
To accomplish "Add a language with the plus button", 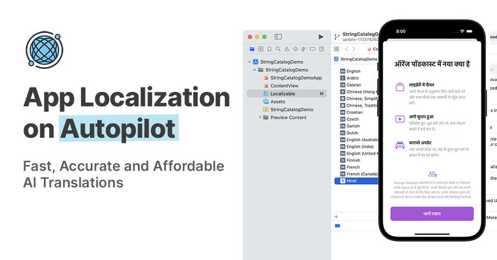I will (x=336, y=217).
